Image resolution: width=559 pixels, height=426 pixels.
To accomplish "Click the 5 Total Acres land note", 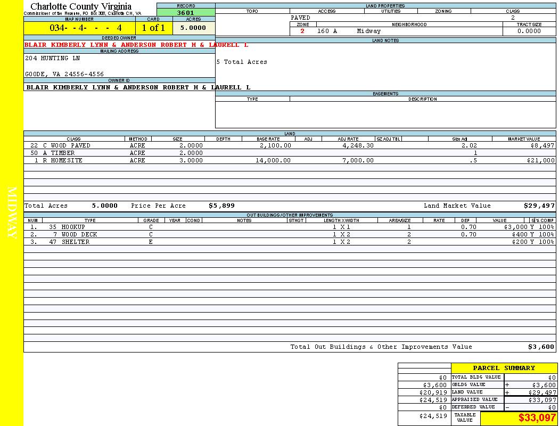I will click(242, 62).
